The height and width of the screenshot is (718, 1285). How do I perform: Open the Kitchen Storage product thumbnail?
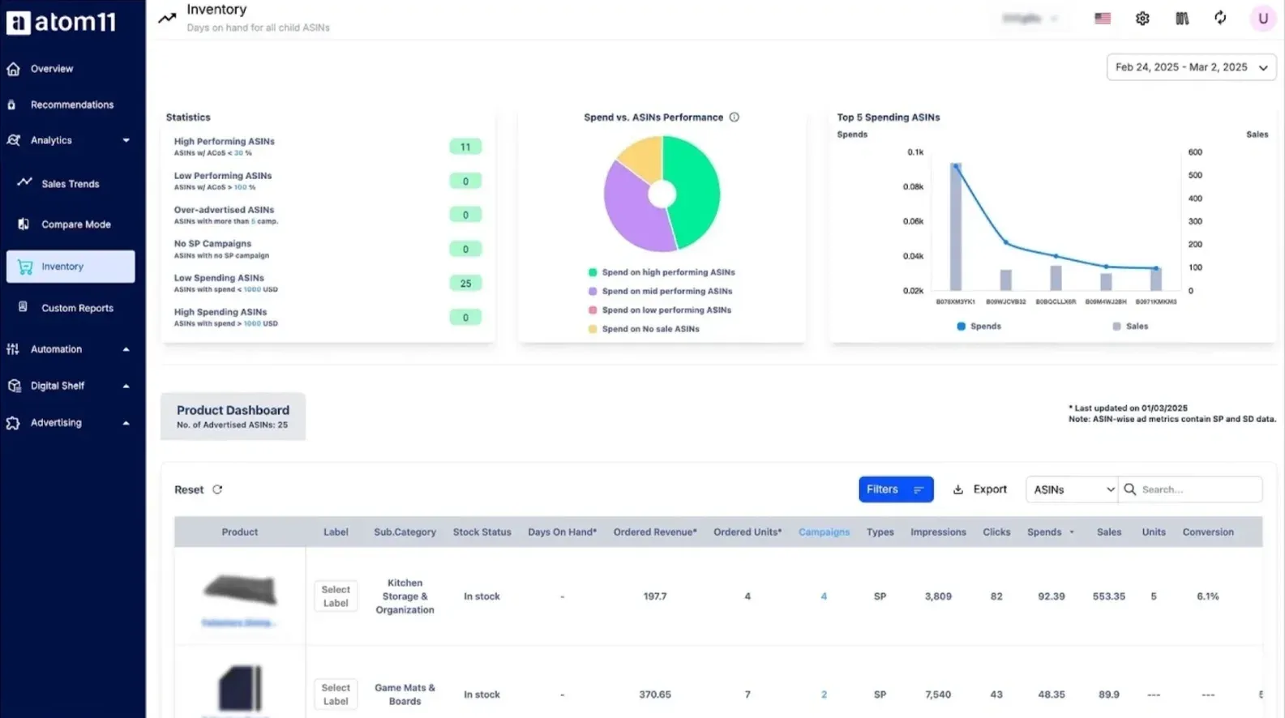[x=239, y=591]
